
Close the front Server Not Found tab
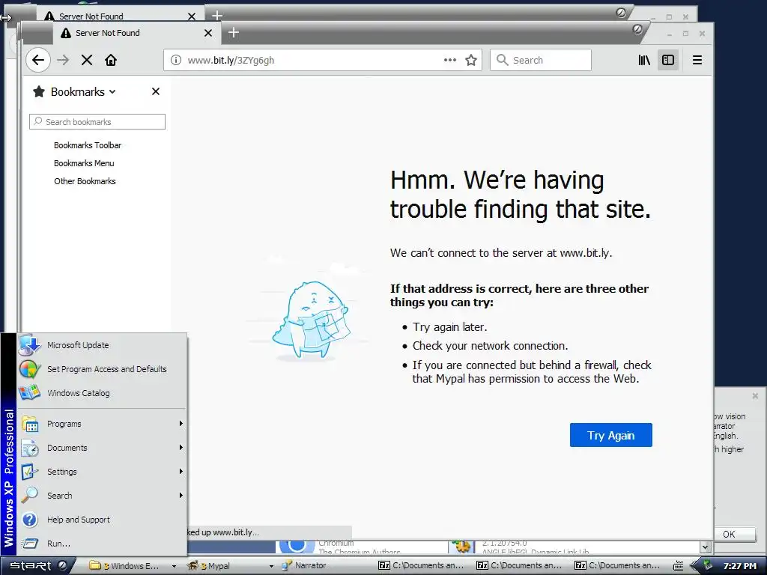click(x=208, y=33)
